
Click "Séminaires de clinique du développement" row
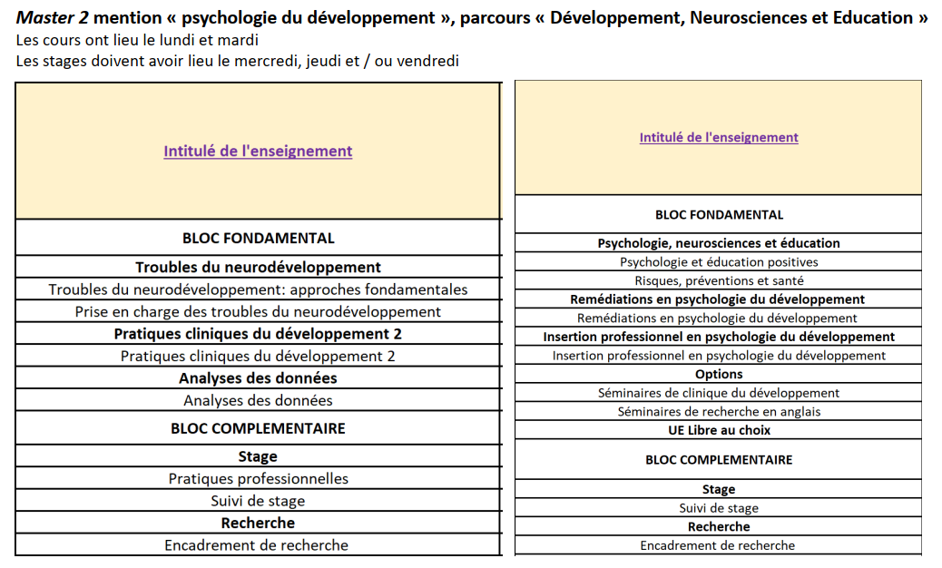tap(718, 393)
